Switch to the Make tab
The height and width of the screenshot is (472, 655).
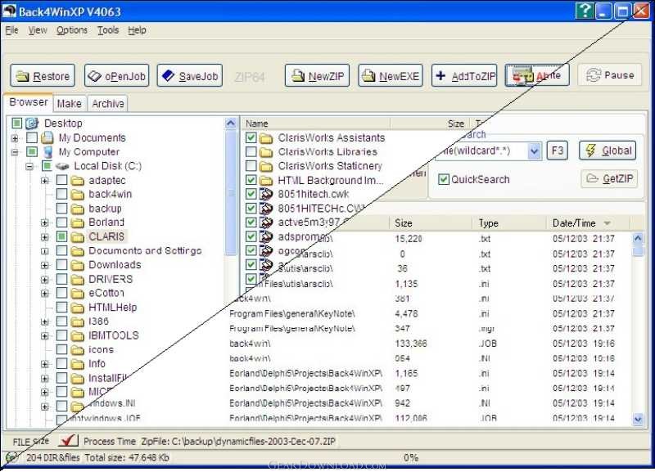tap(70, 104)
